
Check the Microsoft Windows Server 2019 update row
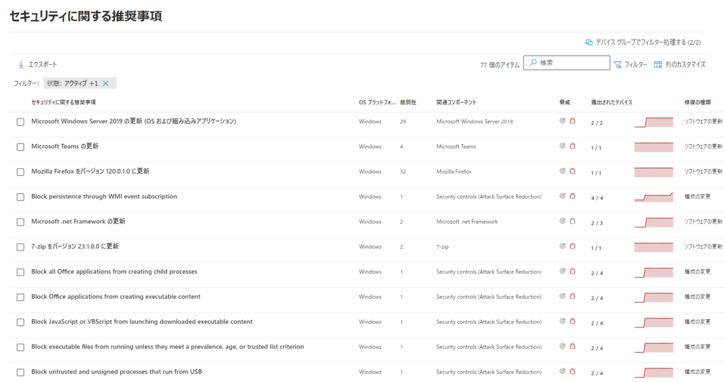pyautogui.click(x=21, y=121)
